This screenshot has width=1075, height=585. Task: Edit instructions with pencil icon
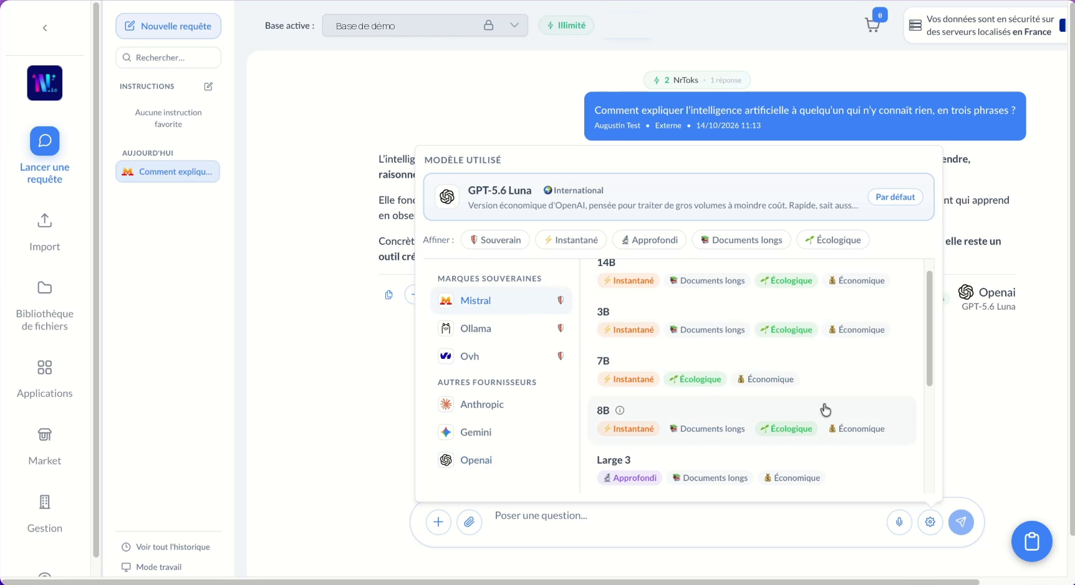[208, 87]
